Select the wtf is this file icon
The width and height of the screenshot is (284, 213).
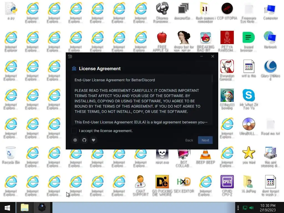[249, 69]
